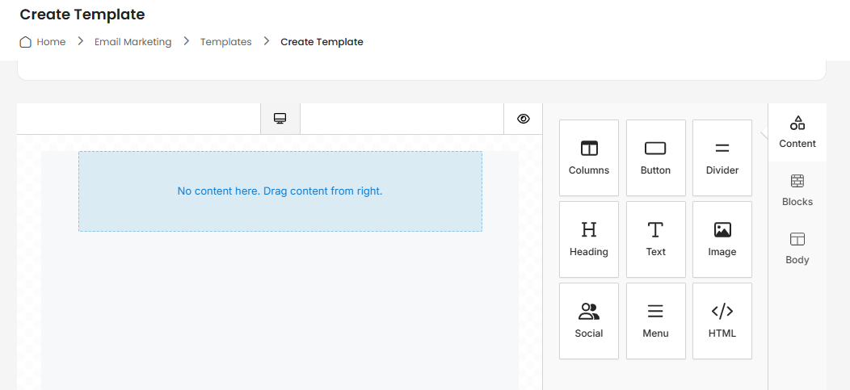Click the Create Template breadcrumb item
The height and width of the screenshot is (390, 850).
tap(322, 42)
